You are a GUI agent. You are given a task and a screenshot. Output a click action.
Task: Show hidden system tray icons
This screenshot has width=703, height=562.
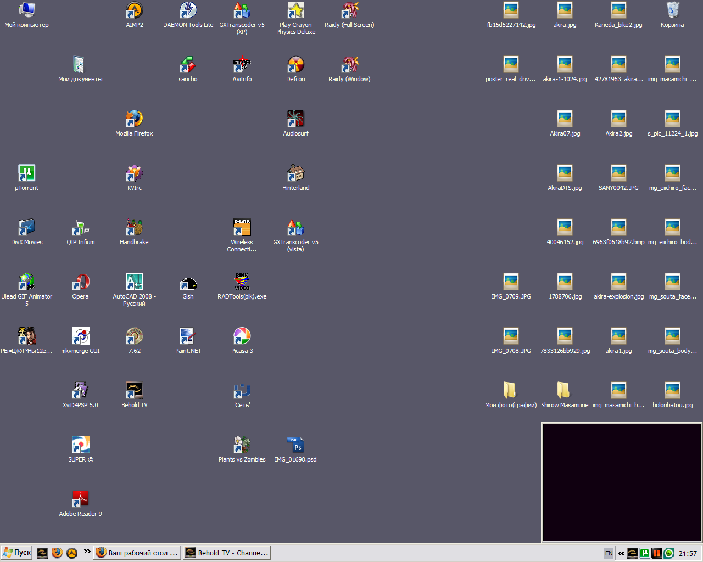click(621, 553)
